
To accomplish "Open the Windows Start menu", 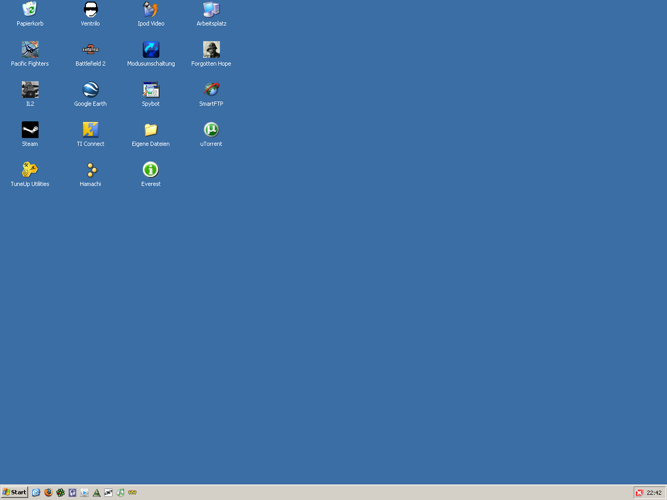I will tap(15, 492).
